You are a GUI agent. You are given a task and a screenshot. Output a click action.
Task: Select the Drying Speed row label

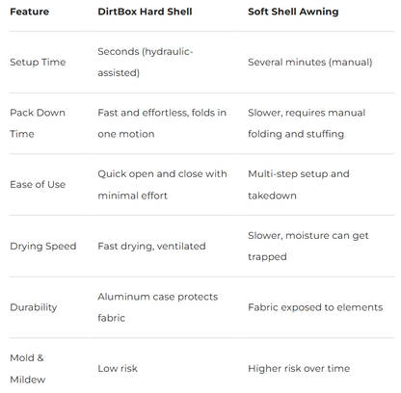pyautogui.click(x=43, y=247)
